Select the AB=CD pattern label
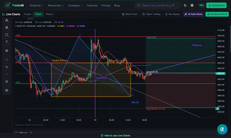 pos(135,103)
